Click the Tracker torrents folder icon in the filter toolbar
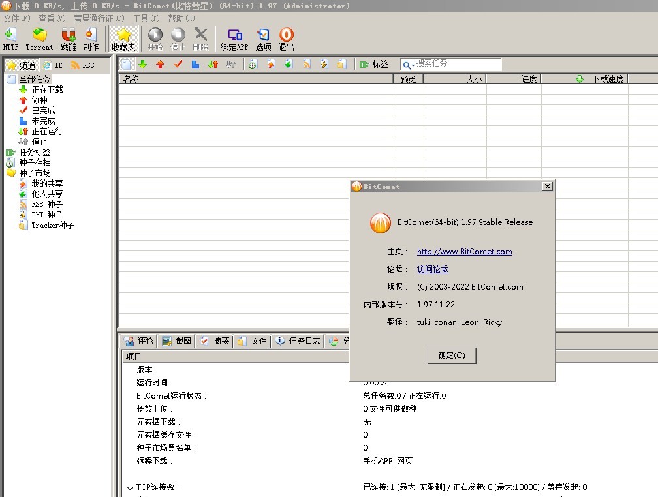 [x=342, y=64]
